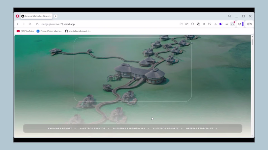The image size is (268, 150).
Task: Expand plus sign after Nuestros Eventos
Action: (x=109, y=129)
